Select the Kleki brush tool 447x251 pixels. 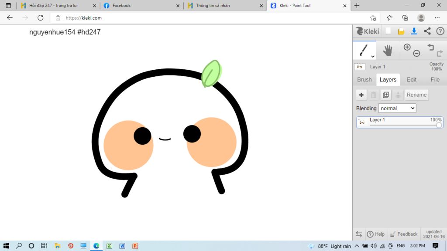click(x=364, y=51)
